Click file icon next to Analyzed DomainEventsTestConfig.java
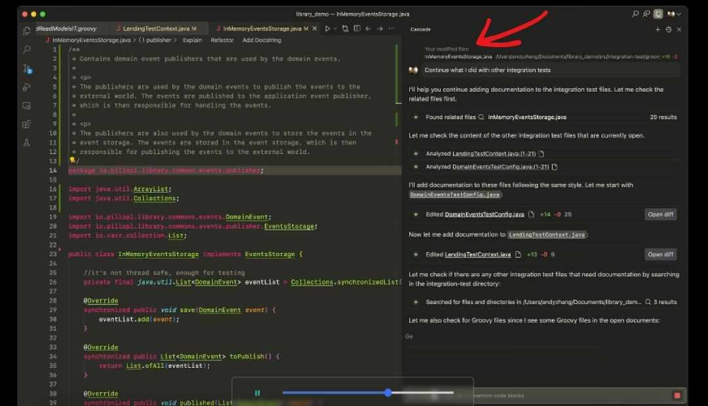Image resolution: width=708 pixels, height=406 pixels. pos(555,167)
